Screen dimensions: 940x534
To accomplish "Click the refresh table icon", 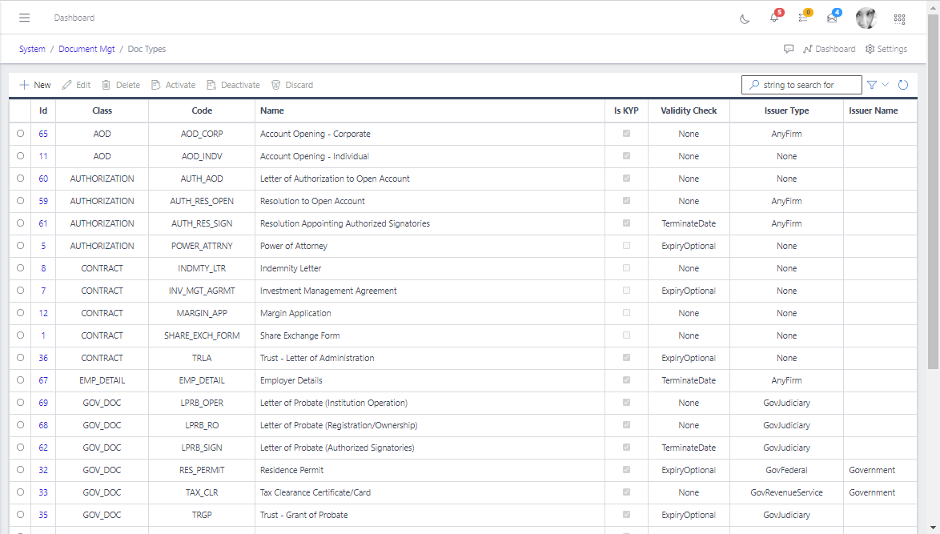I will click(x=903, y=85).
